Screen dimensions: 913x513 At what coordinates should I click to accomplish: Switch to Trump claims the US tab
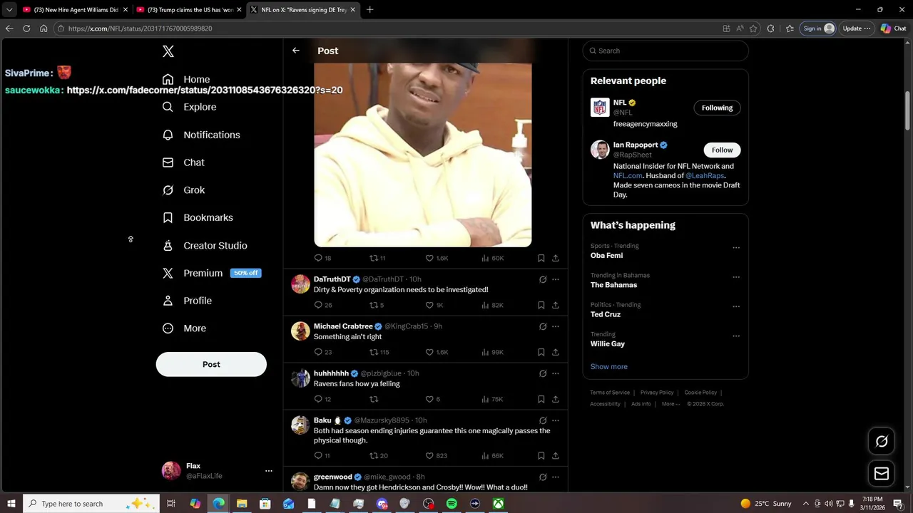pyautogui.click(x=189, y=10)
